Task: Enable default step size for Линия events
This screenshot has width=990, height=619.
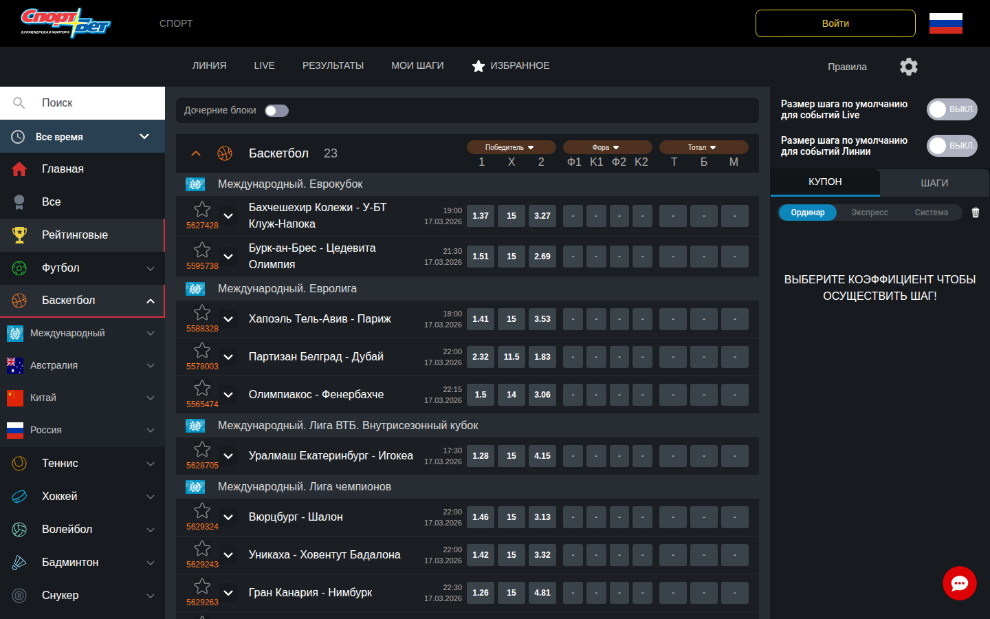Action: pos(951,146)
